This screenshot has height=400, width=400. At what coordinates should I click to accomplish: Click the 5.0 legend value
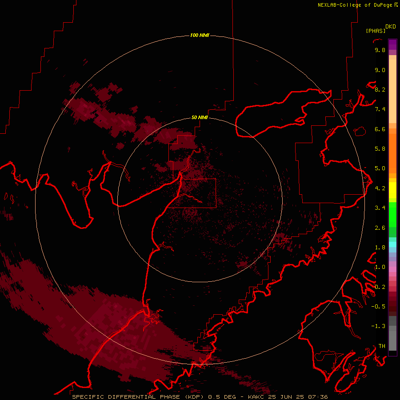pyautogui.click(x=380, y=168)
